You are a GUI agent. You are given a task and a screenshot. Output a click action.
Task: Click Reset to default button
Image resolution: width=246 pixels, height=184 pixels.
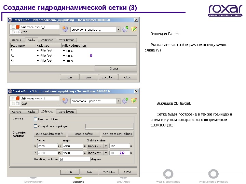84,134
